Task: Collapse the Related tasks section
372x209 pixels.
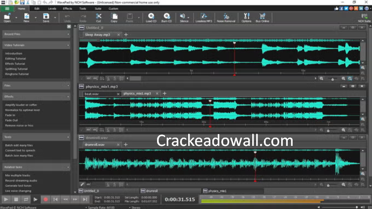Action: click(x=68, y=167)
